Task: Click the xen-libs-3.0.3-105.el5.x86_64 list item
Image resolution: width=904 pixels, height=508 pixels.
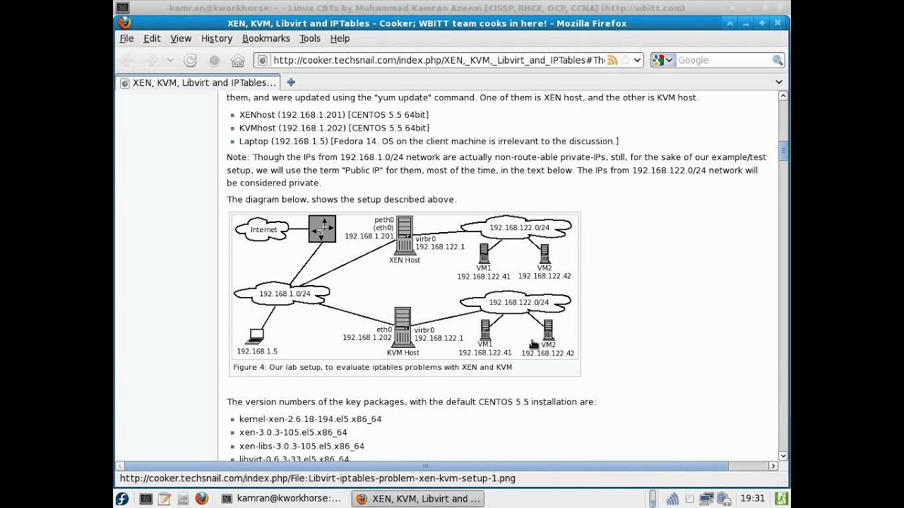Action: point(302,446)
